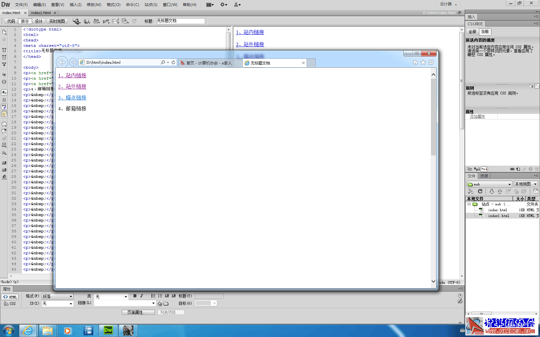Click the browse for file folder icon
The width and height of the screenshot is (540, 337).
[166, 303]
